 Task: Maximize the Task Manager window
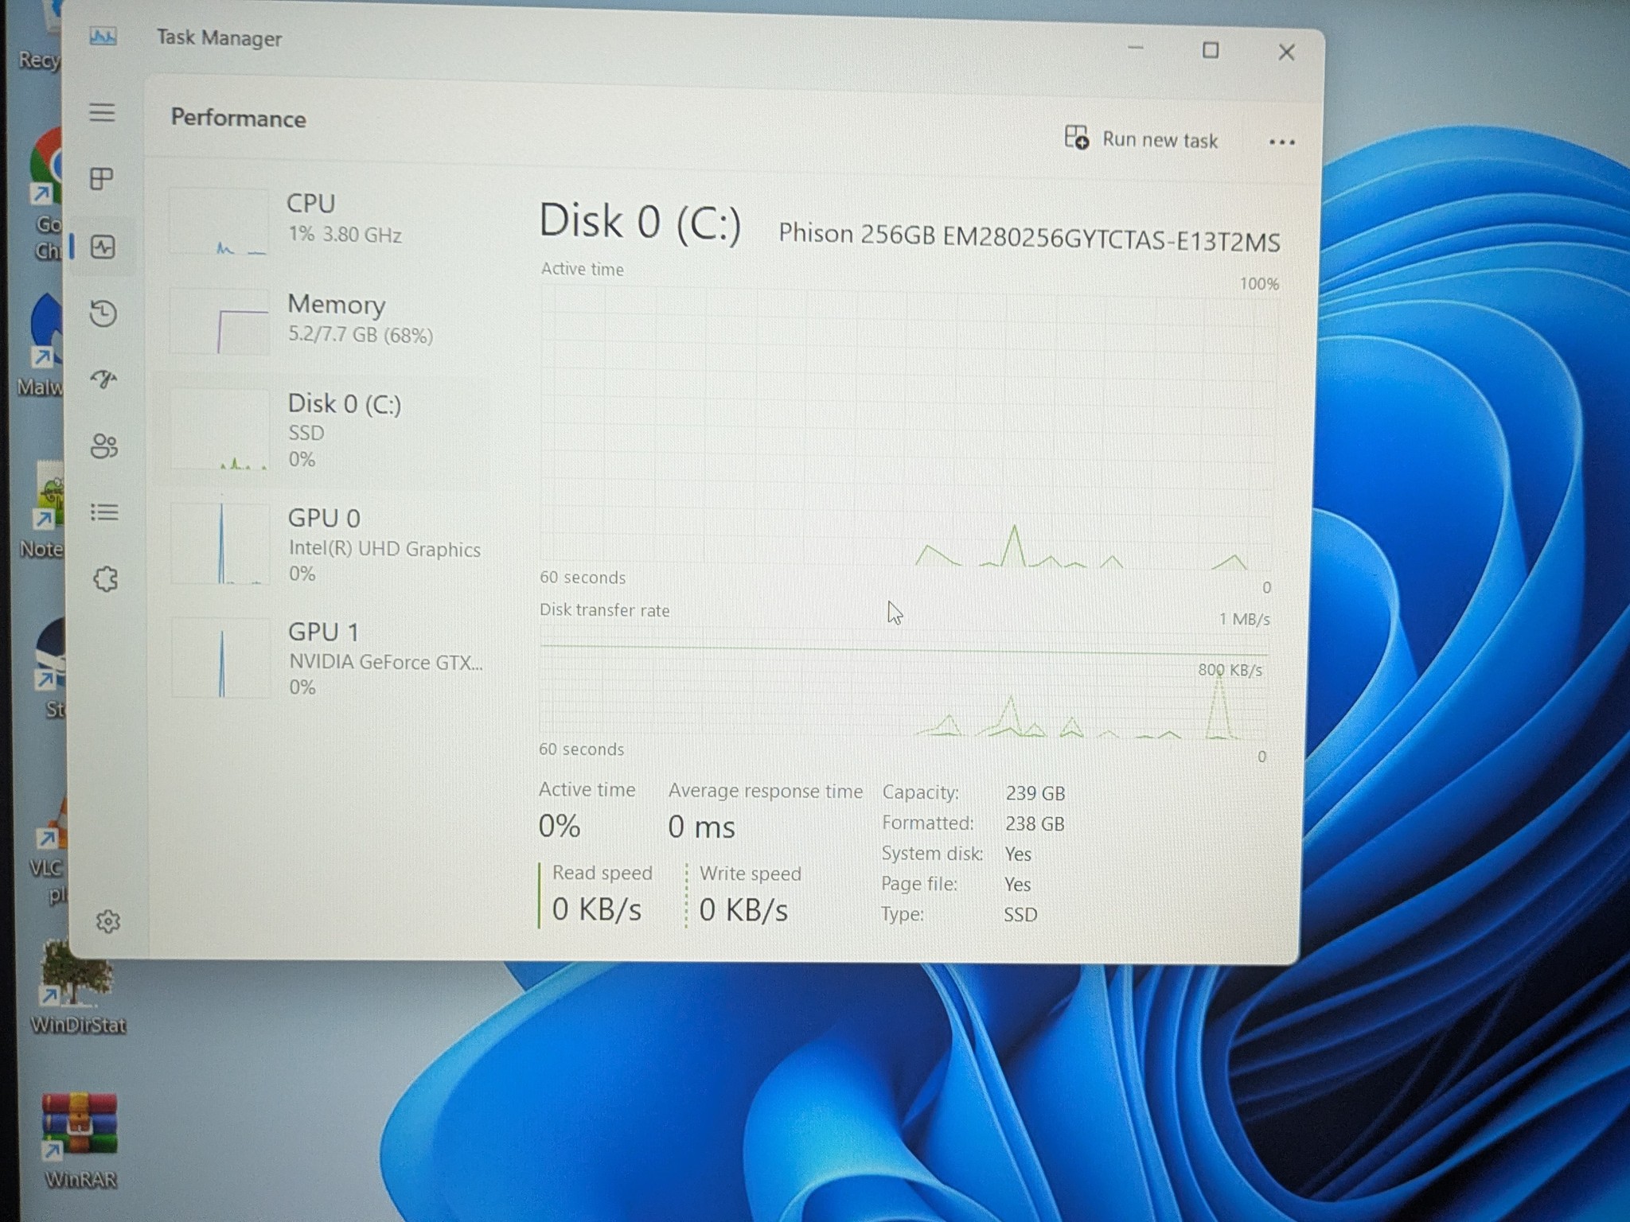click(x=1211, y=51)
